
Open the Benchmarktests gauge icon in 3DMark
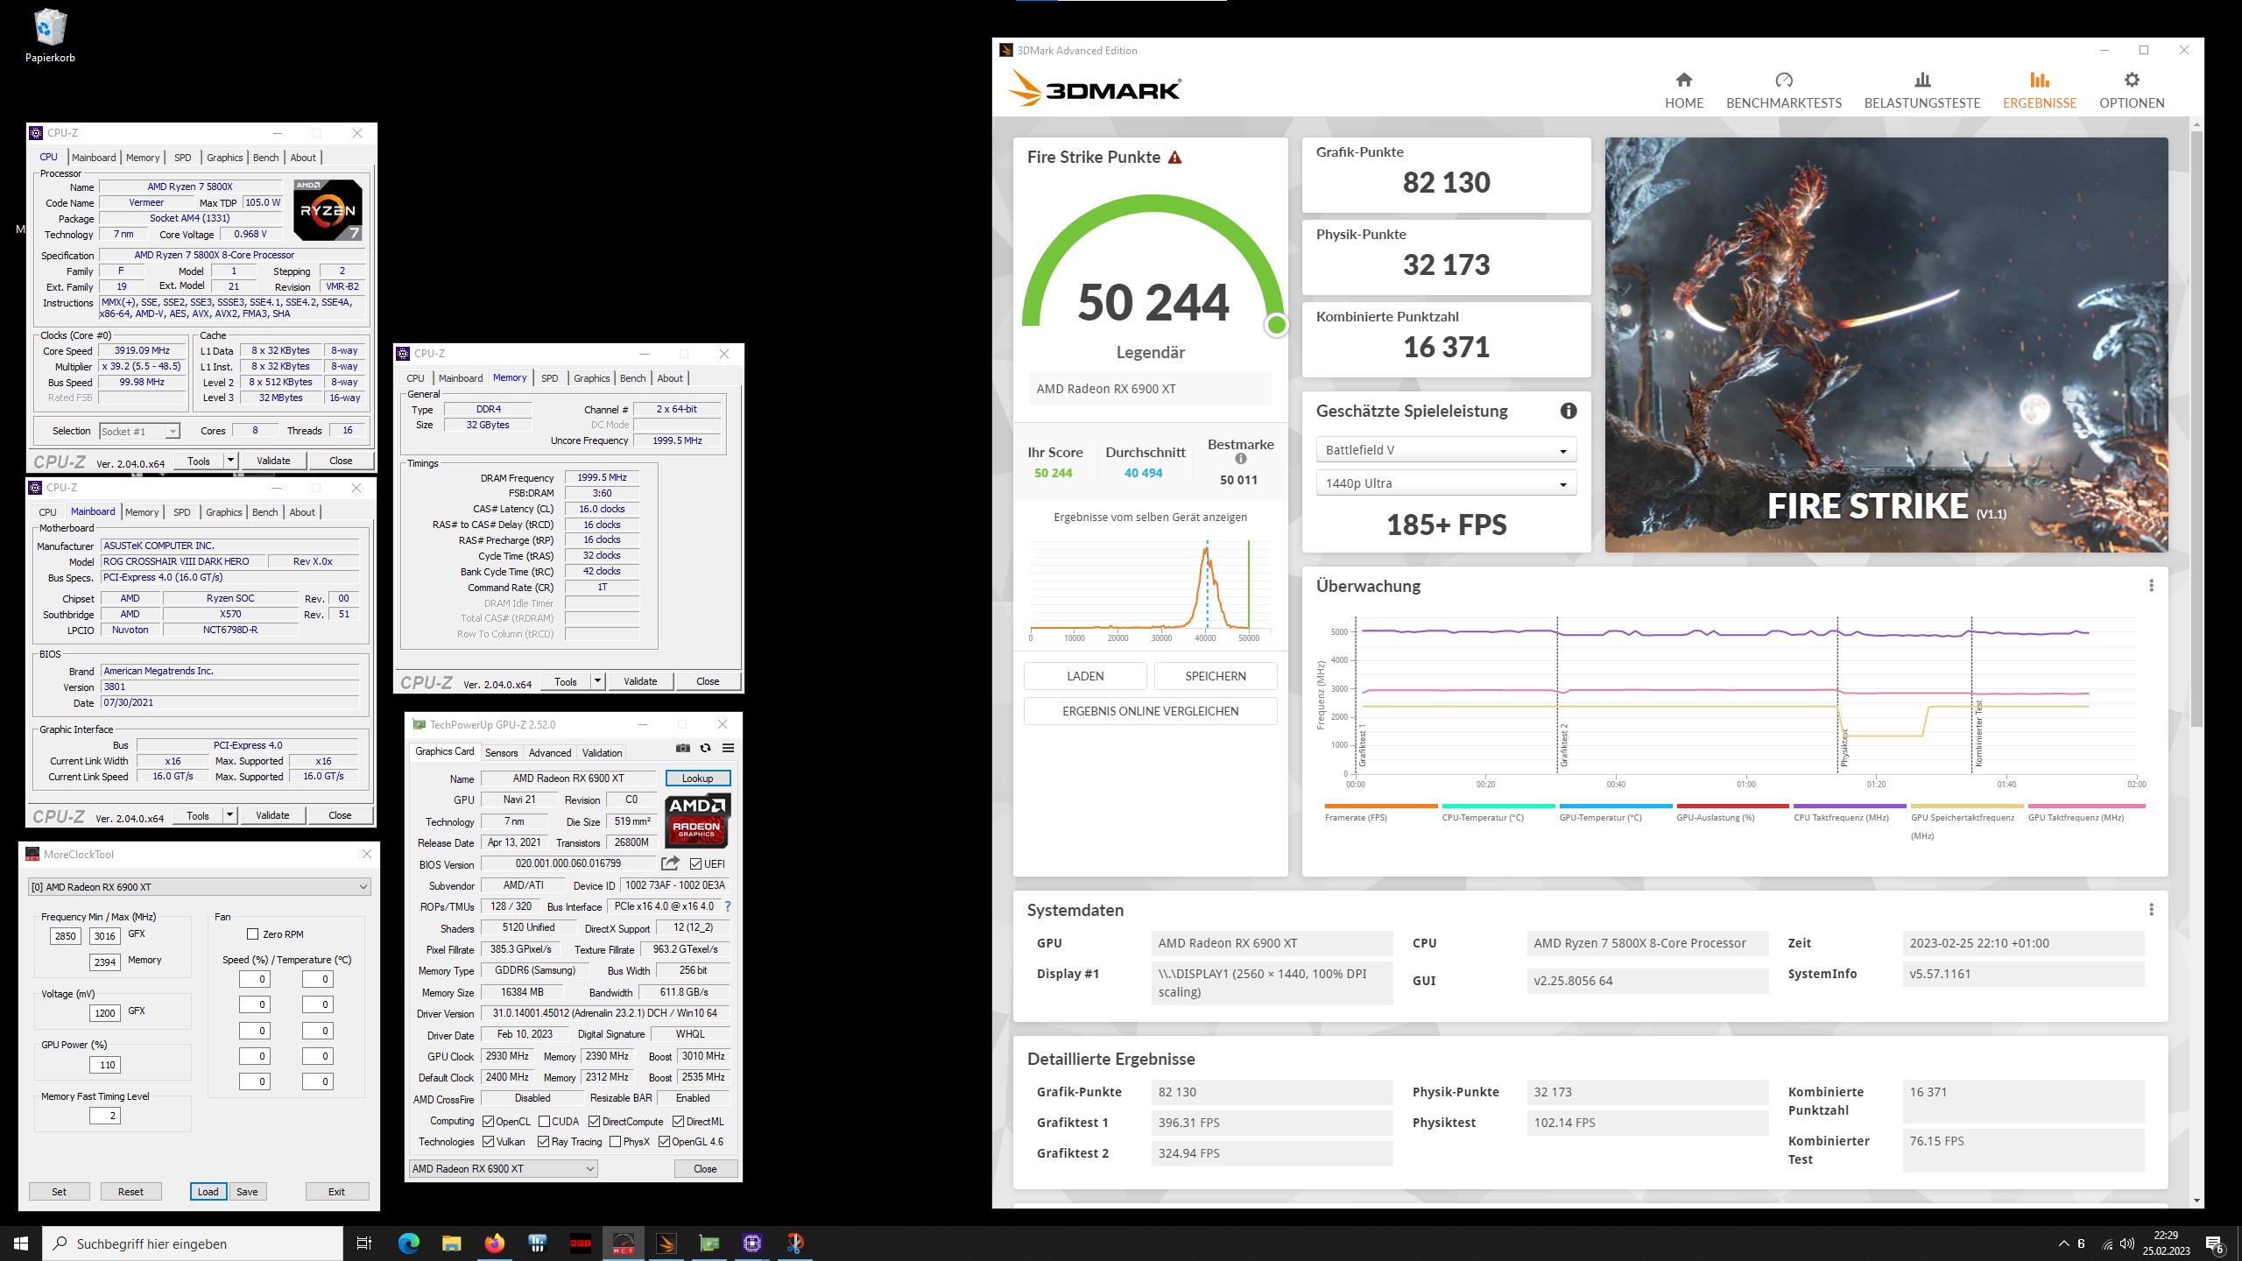point(1783,81)
